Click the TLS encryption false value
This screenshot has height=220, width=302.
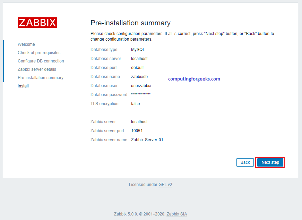coord(136,104)
